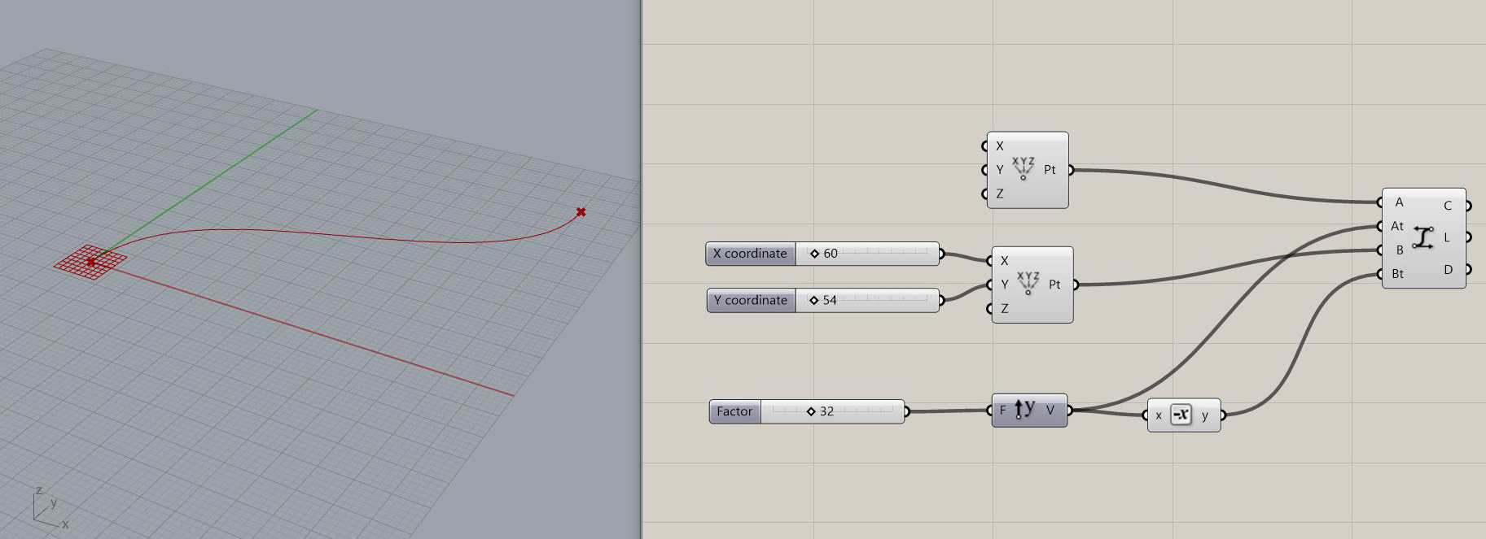Click the lower Construct Point XYZ icon
Image resolution: width=1486 pixels, height=539 pixels.
(1028, 283)
